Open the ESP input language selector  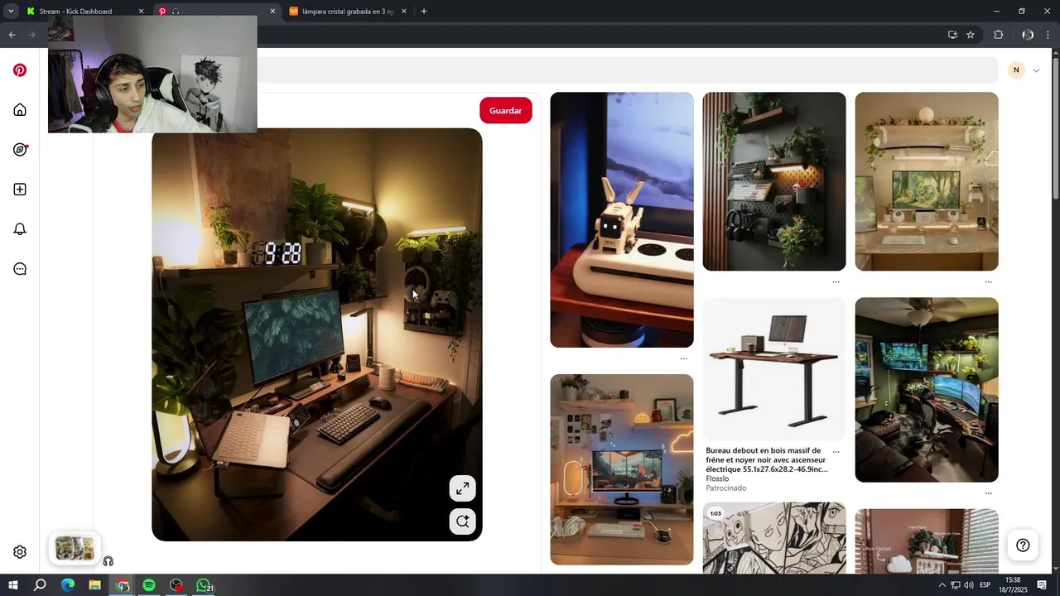click(985, 585)
